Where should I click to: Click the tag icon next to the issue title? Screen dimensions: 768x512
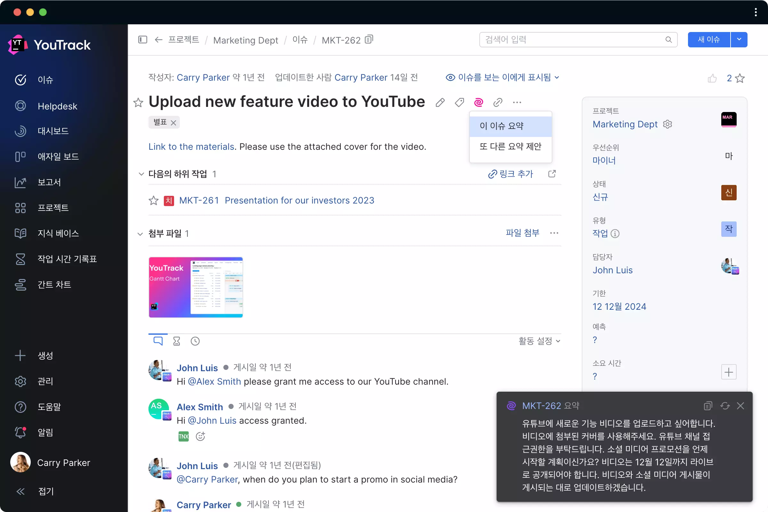[x=459, y=102]
